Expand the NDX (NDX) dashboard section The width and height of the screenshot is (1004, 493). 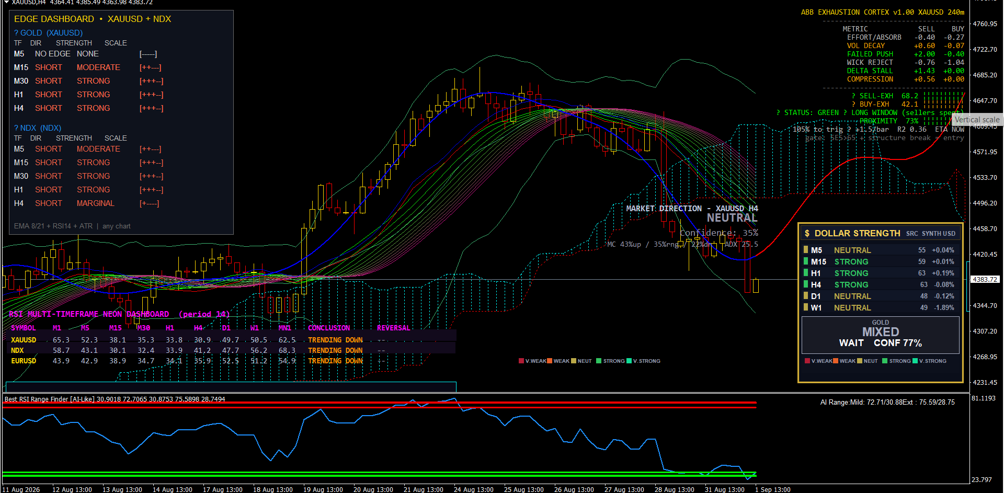coord(38,128)
